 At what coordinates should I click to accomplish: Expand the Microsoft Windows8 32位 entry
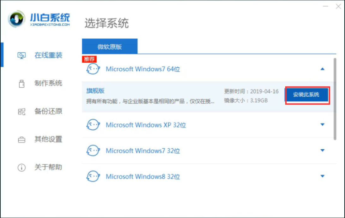tap(323, 175)
